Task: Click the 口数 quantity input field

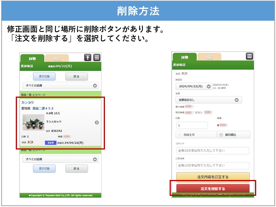Action: tap(192, 125)
